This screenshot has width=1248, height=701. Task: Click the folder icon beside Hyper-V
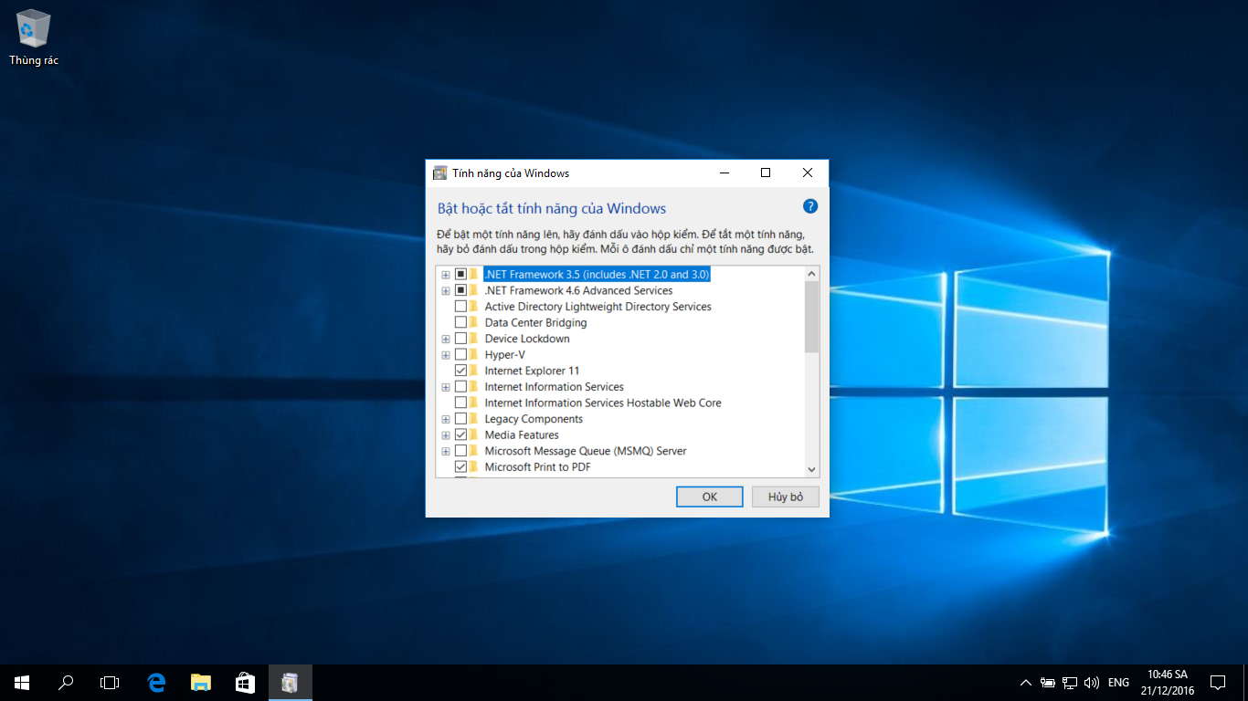(x=473, y=354)
